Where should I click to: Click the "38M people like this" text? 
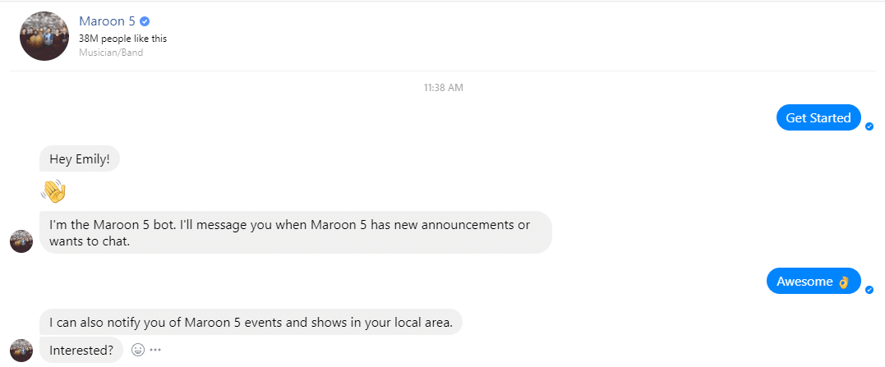pyautogui.click(x=123, y=39)
